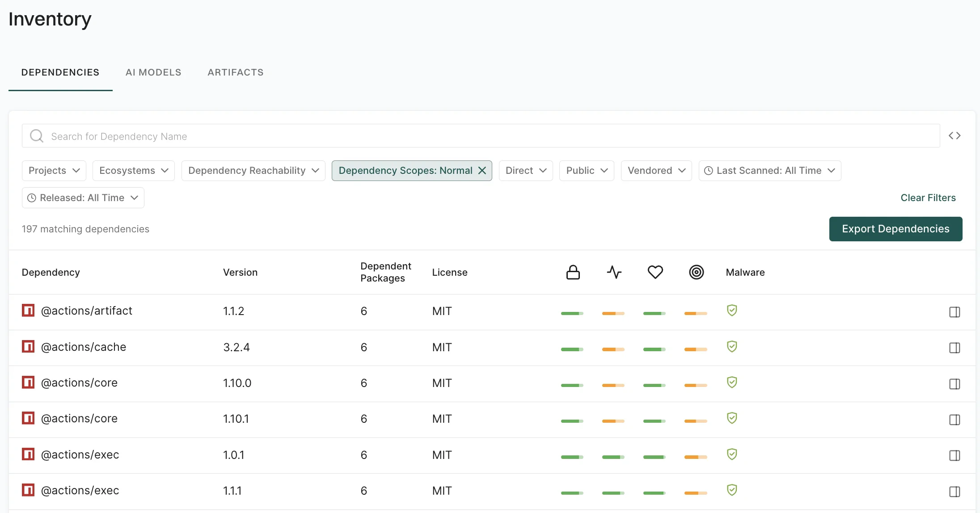Click the target vulnerability column header icon
This screenshot has height=513, width=980.
[696, 272]
